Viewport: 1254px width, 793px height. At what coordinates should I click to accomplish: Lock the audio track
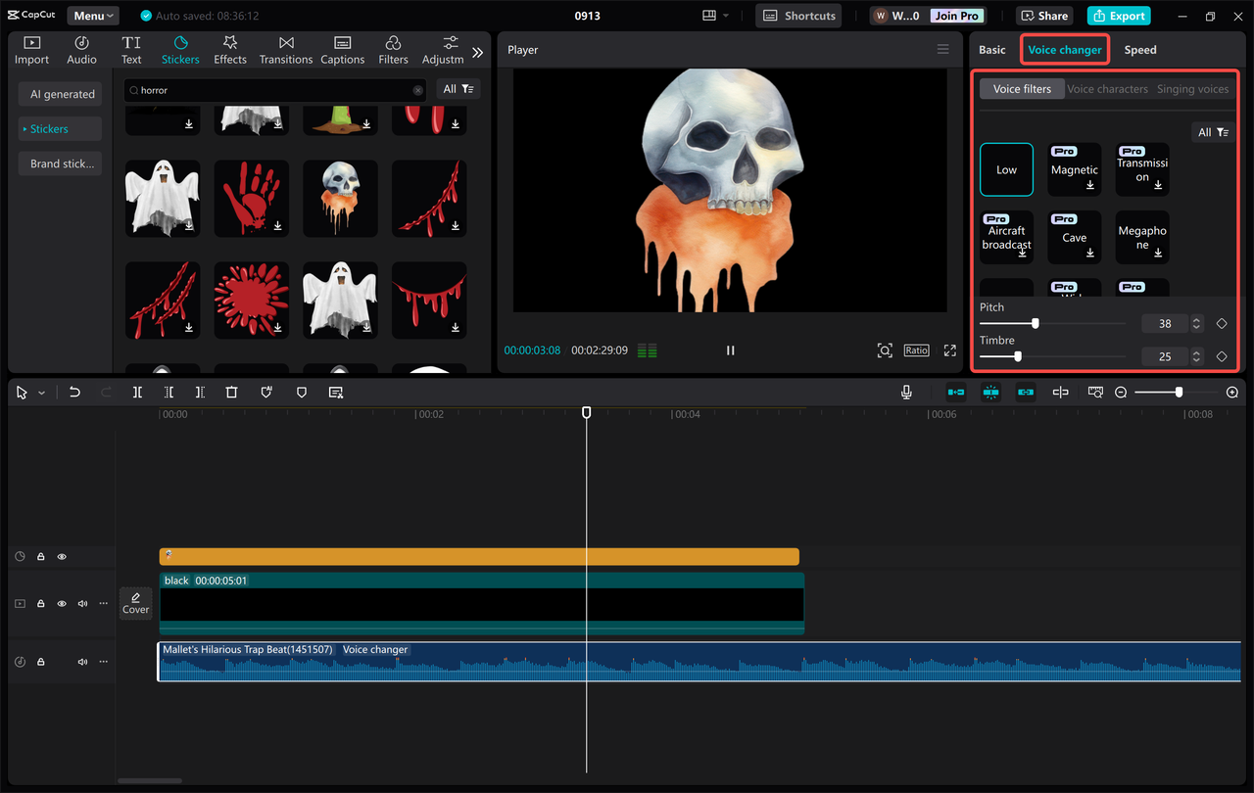40,661
